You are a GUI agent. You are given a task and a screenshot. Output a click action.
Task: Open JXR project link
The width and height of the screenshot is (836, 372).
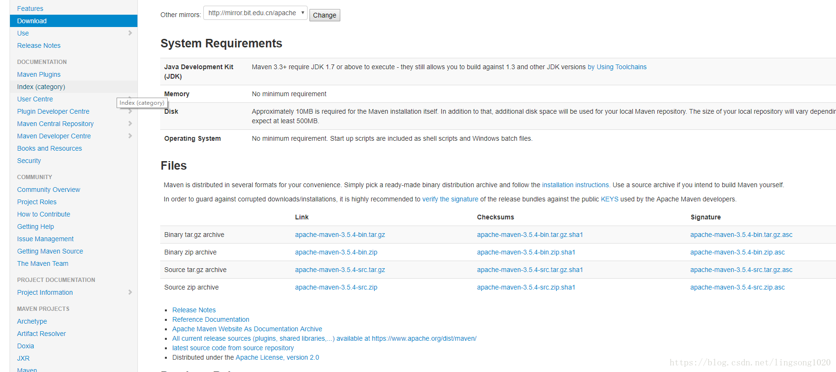pyautogui.click(x=23, y=358)
